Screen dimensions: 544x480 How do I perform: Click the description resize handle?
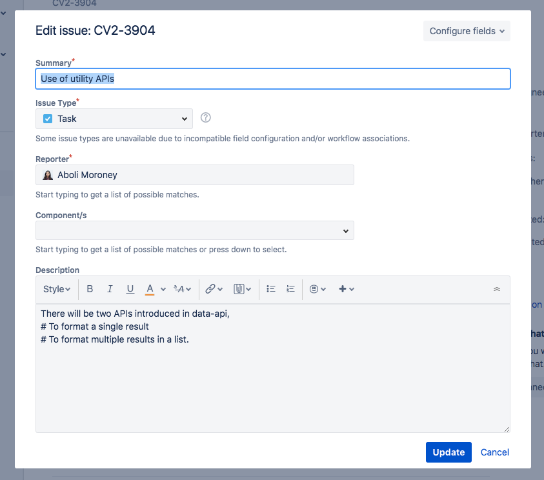tap(507, 430)
